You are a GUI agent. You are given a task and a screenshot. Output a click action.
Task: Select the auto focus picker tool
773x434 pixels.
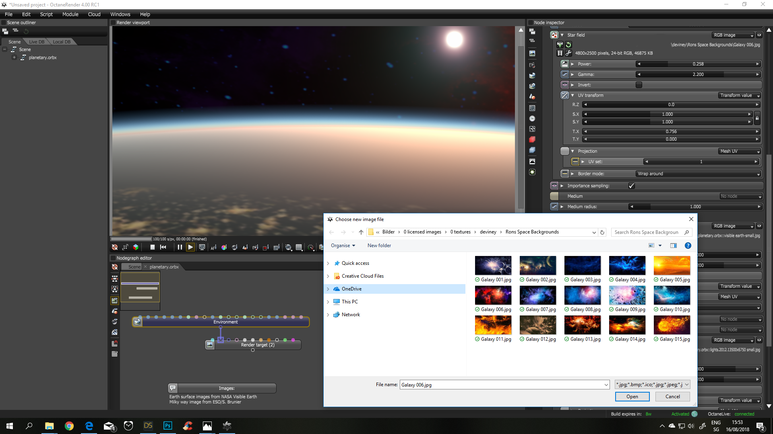pos(213,247)
